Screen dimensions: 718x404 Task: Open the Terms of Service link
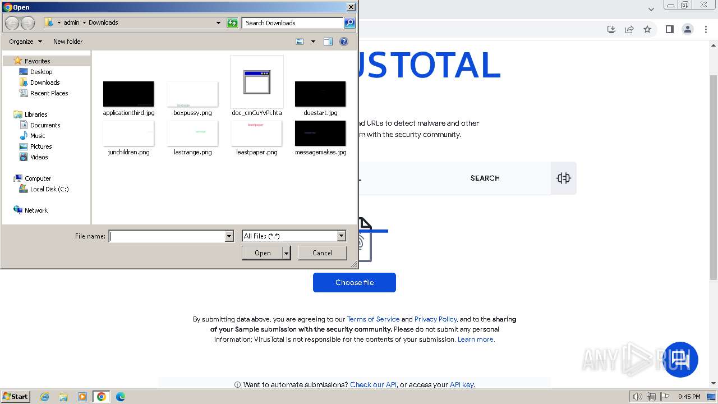coord(373,319)
